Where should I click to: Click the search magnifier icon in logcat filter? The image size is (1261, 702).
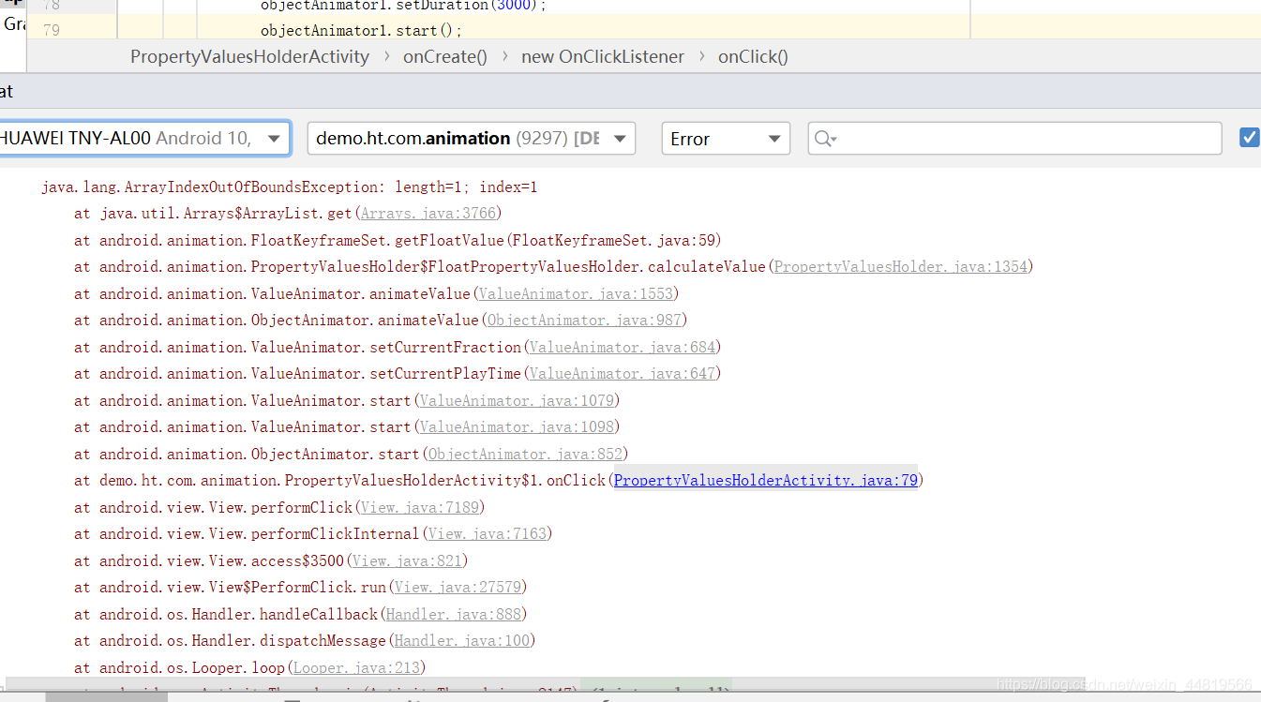point(825,139)
